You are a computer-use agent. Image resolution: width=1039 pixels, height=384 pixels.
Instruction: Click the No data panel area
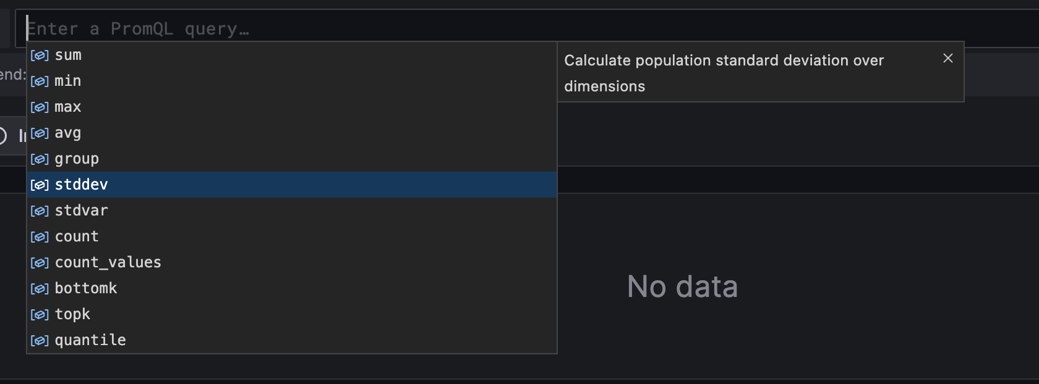[682, 286]
